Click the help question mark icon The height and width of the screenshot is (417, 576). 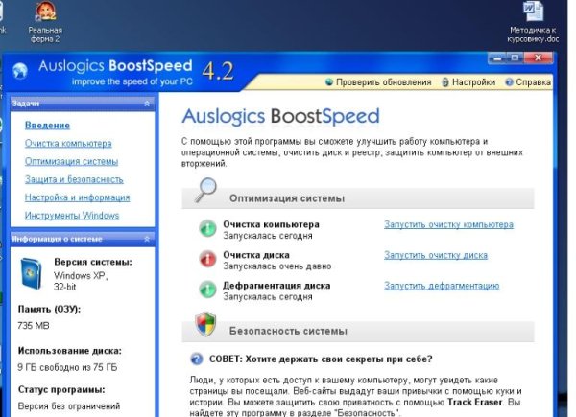click(509, 82)
